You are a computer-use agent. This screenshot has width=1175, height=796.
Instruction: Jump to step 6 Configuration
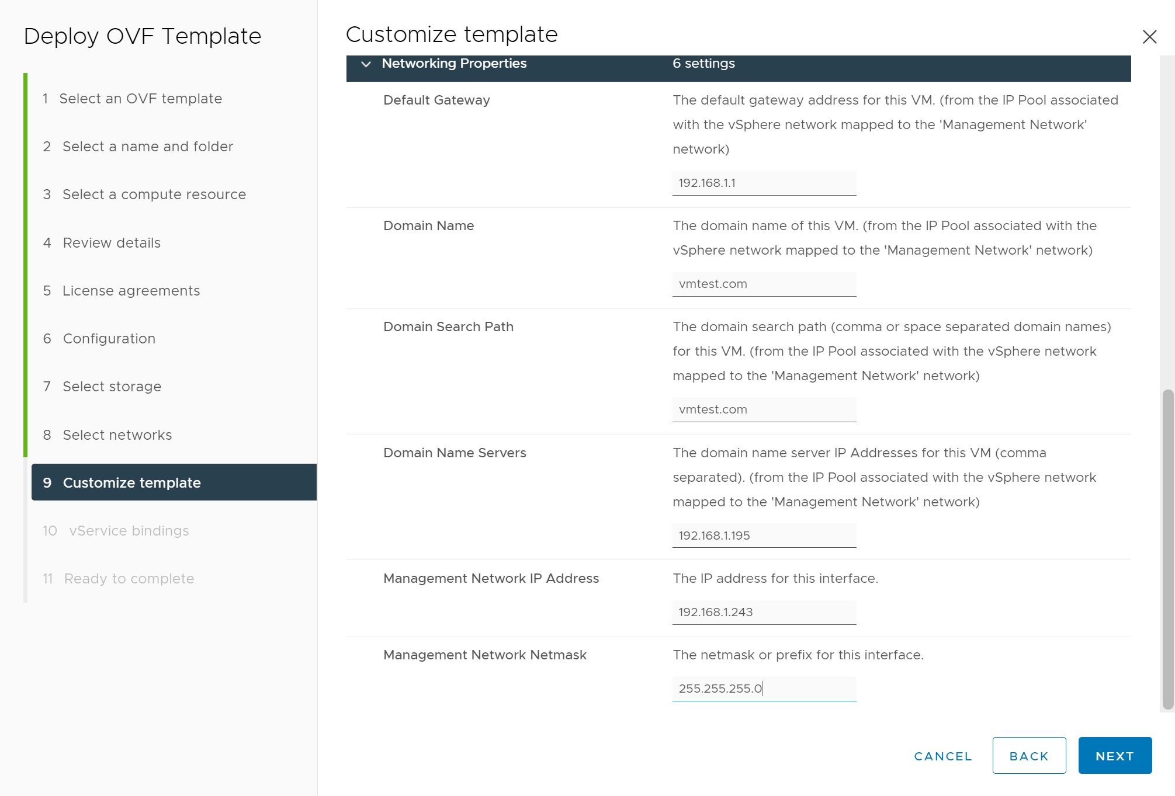coord(109,339)
